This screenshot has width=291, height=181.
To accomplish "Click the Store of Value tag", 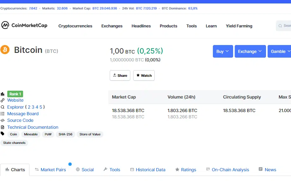I will pyautogui.click(x=90, y=134).
